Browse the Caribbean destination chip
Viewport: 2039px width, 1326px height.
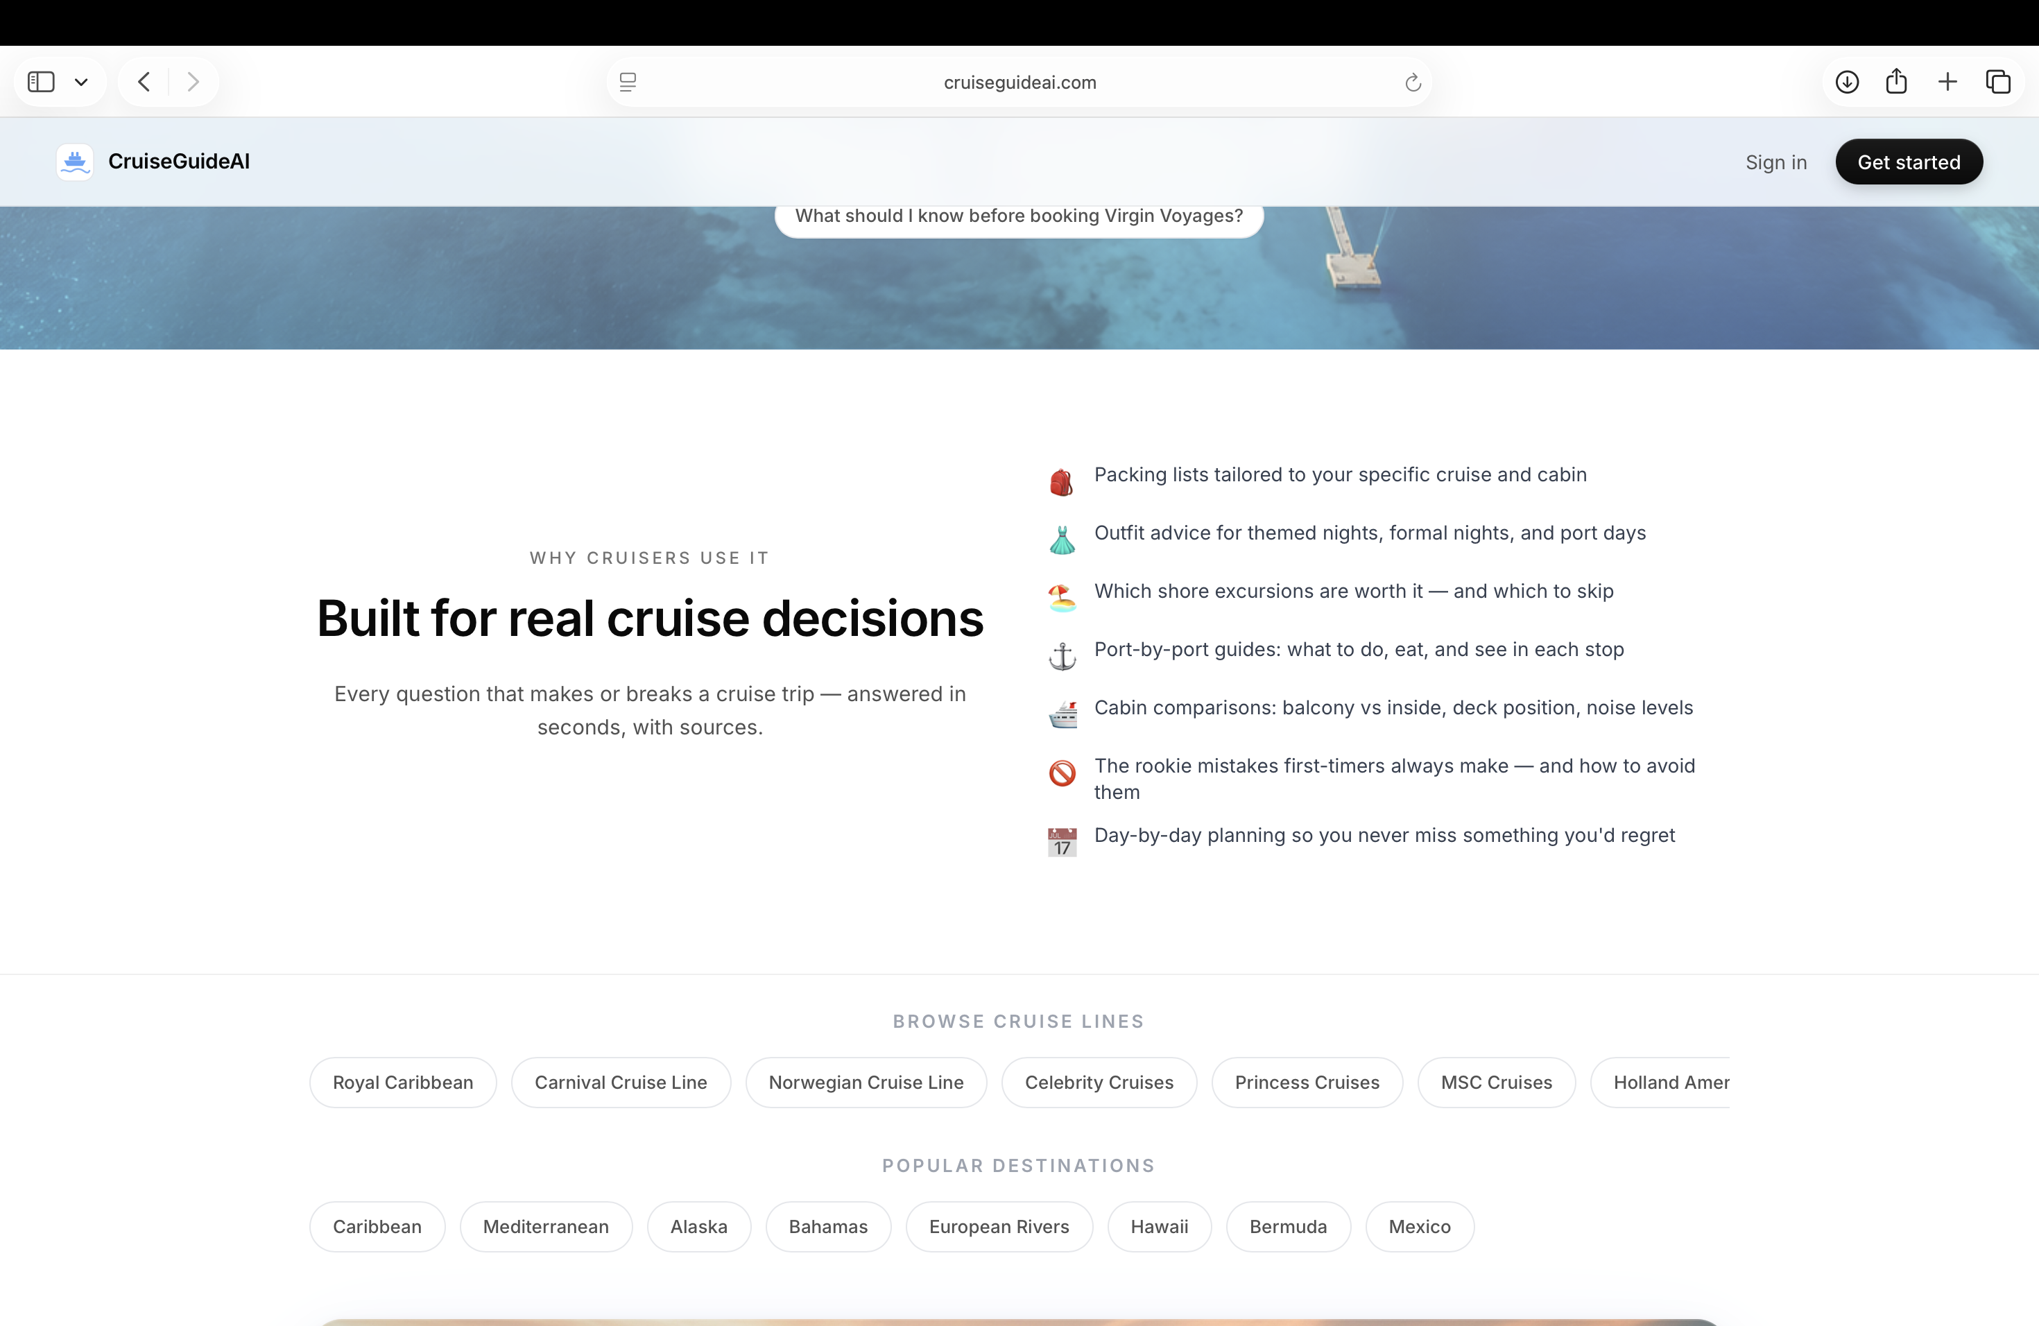click(x=377, y=1227)
